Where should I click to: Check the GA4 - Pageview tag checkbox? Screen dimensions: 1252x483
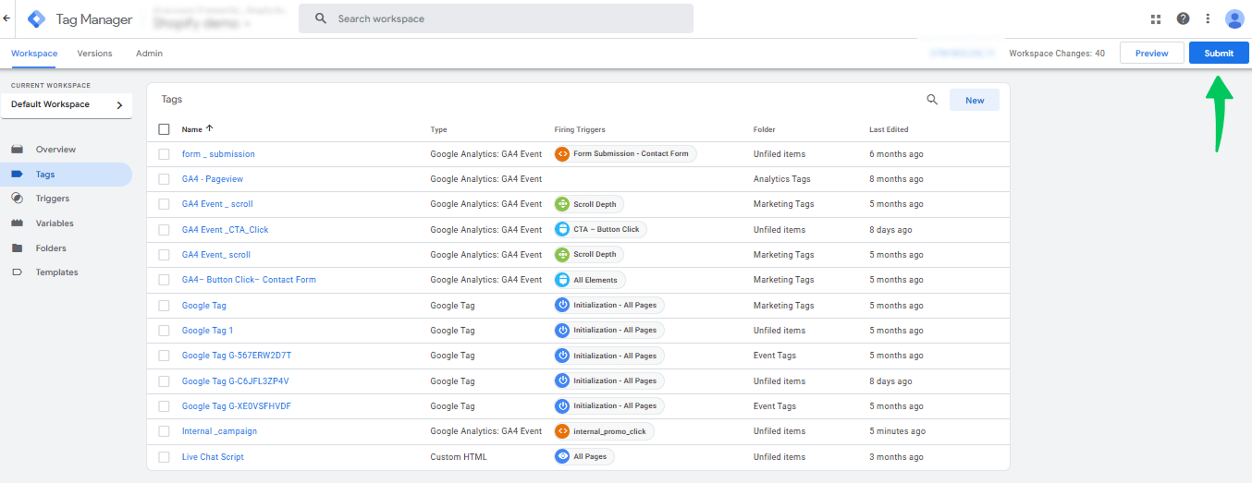point(164,179)
